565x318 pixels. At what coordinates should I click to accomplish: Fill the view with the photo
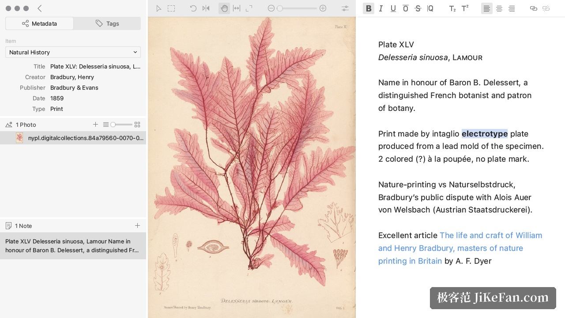[x=249, y=8]
